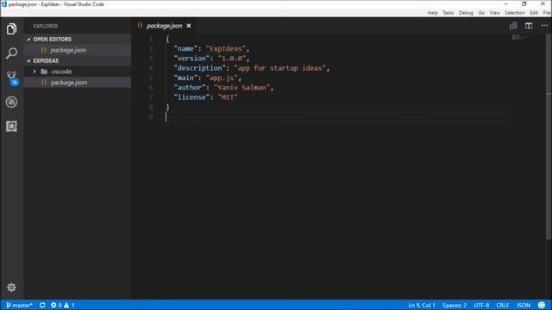Change the UTF-8 encoding setting
Viewport: 552px width, 310px height.
tap(481, 305)
